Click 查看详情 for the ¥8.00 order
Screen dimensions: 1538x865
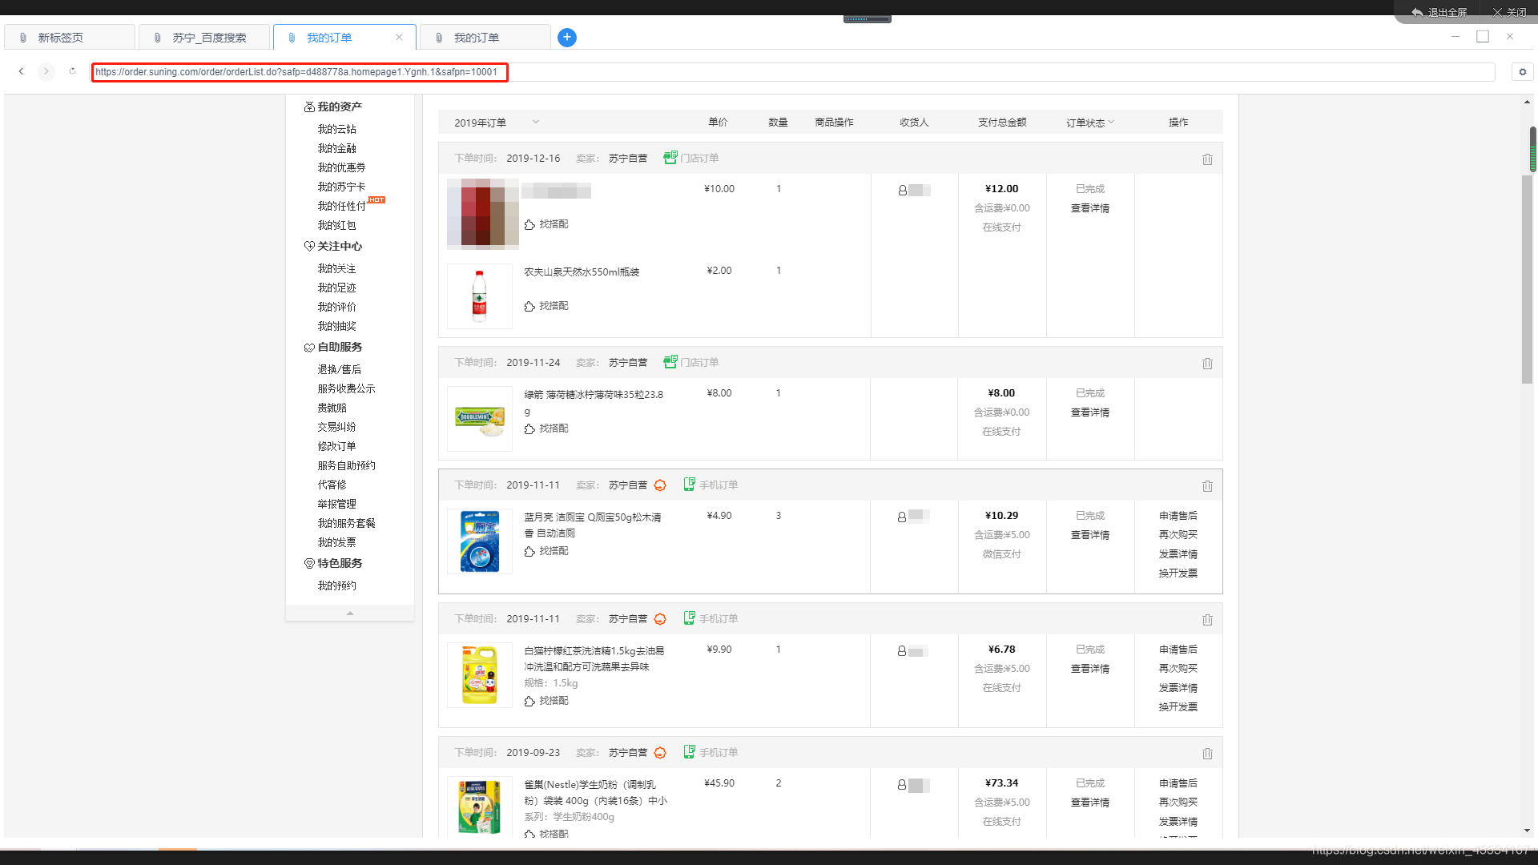tap(1089, 412)
